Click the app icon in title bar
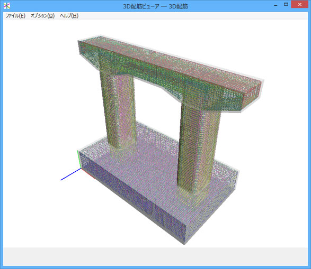The width and height of the screenshot is (311, 269). point(7,6)
